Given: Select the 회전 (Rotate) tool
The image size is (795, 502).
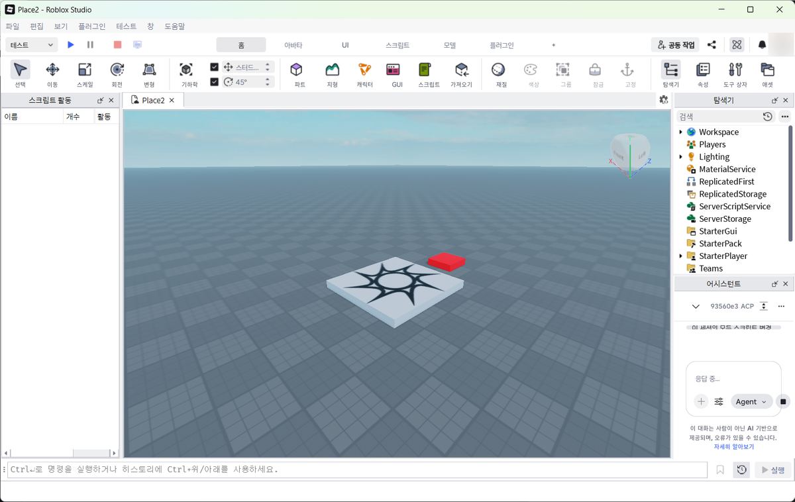Looking at the screenshot, I should coord(117,75).
